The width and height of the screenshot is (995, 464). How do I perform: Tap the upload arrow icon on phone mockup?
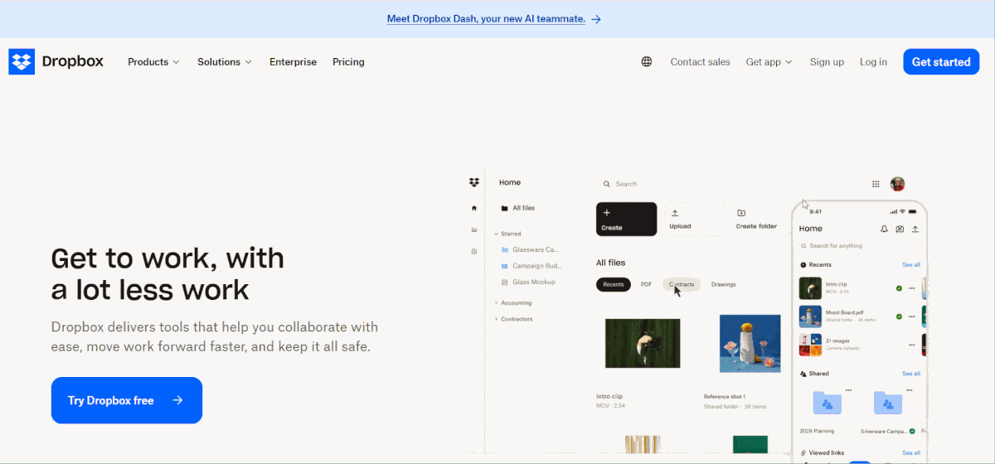pyautogui.click(x=915, y=229)
